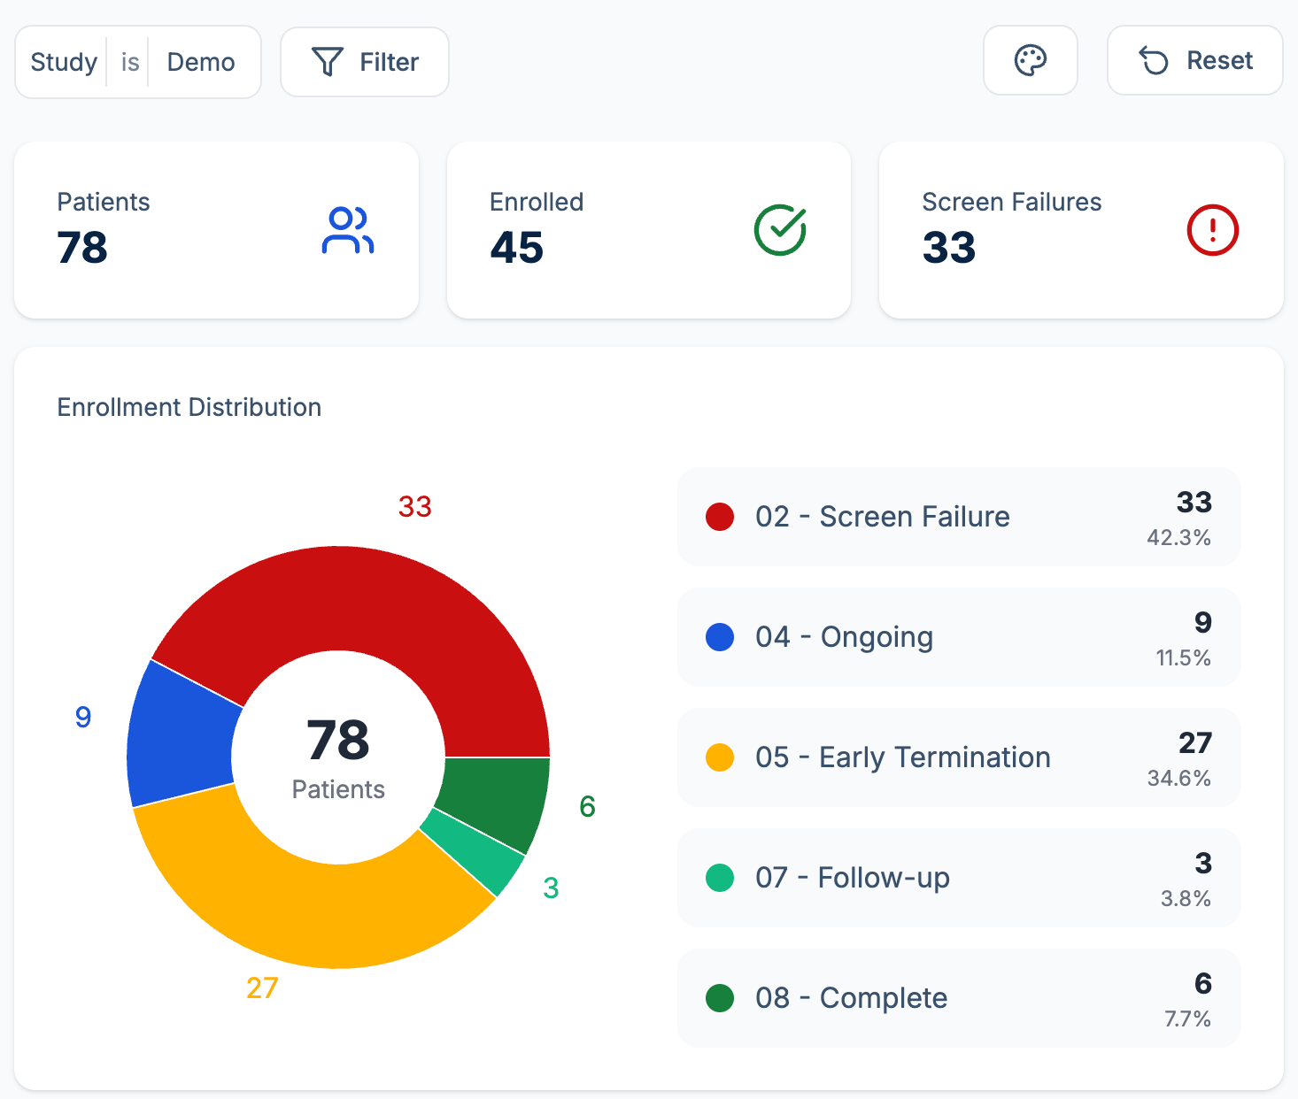Click the red screen failures alert icon
The image size is (1298, 1099).
[1212, 231]
